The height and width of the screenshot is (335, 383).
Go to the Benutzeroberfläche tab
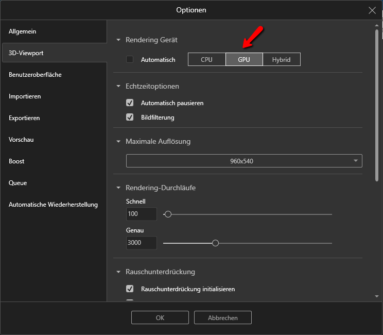[35, 75]
